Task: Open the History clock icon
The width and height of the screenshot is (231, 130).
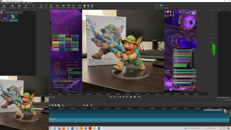Action: click(51, 6)
